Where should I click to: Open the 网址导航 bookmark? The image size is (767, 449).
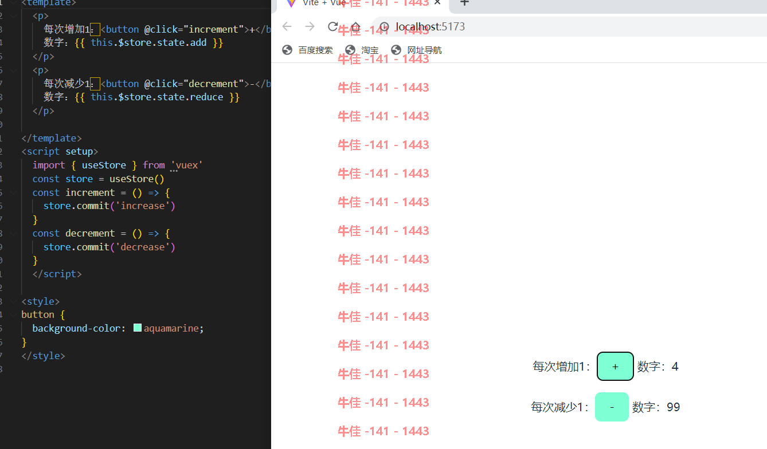tap(417, 50)
